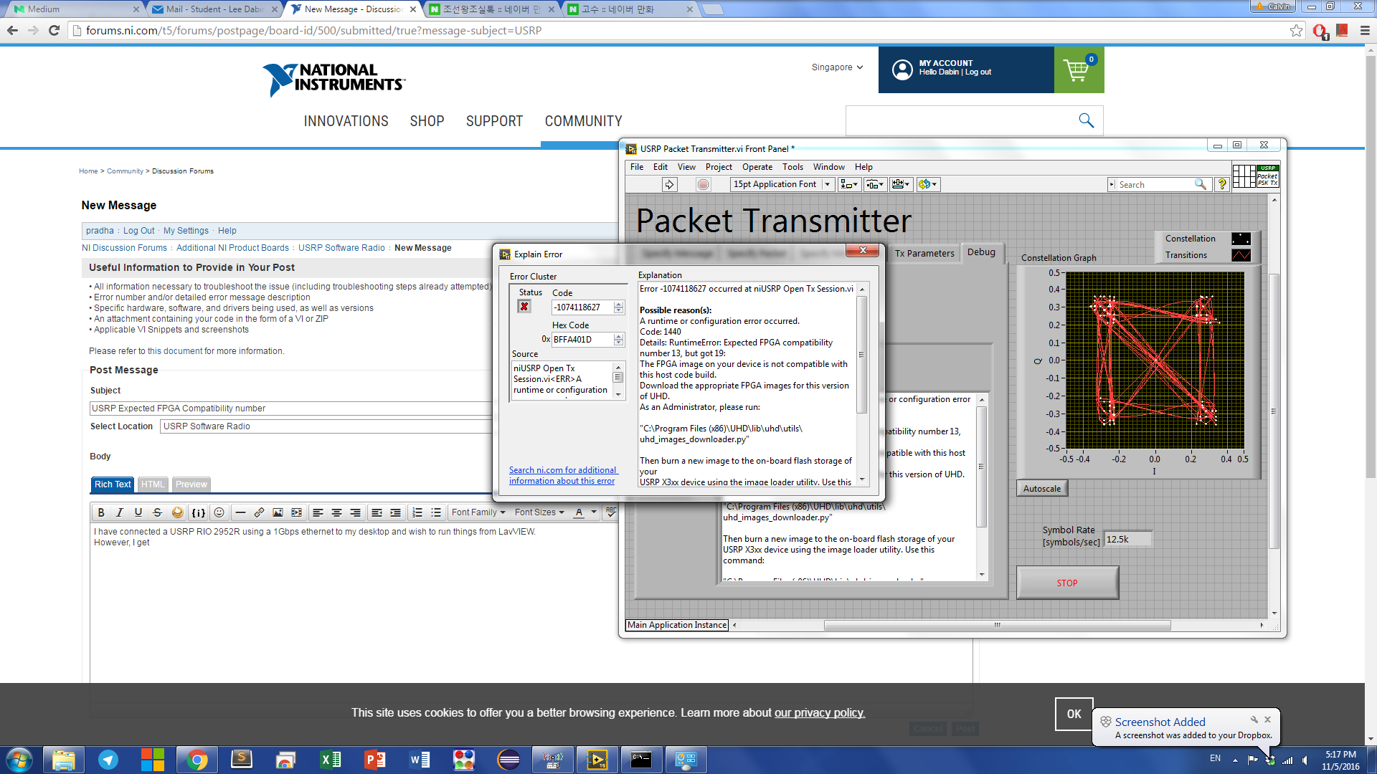Open the File menu in LabVIEW
The height and width of the screenshot is (774, 1377).
(637, 167)
